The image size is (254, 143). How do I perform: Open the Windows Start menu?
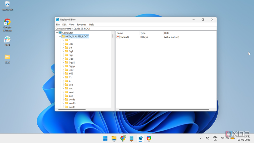(x=105, y=138)
